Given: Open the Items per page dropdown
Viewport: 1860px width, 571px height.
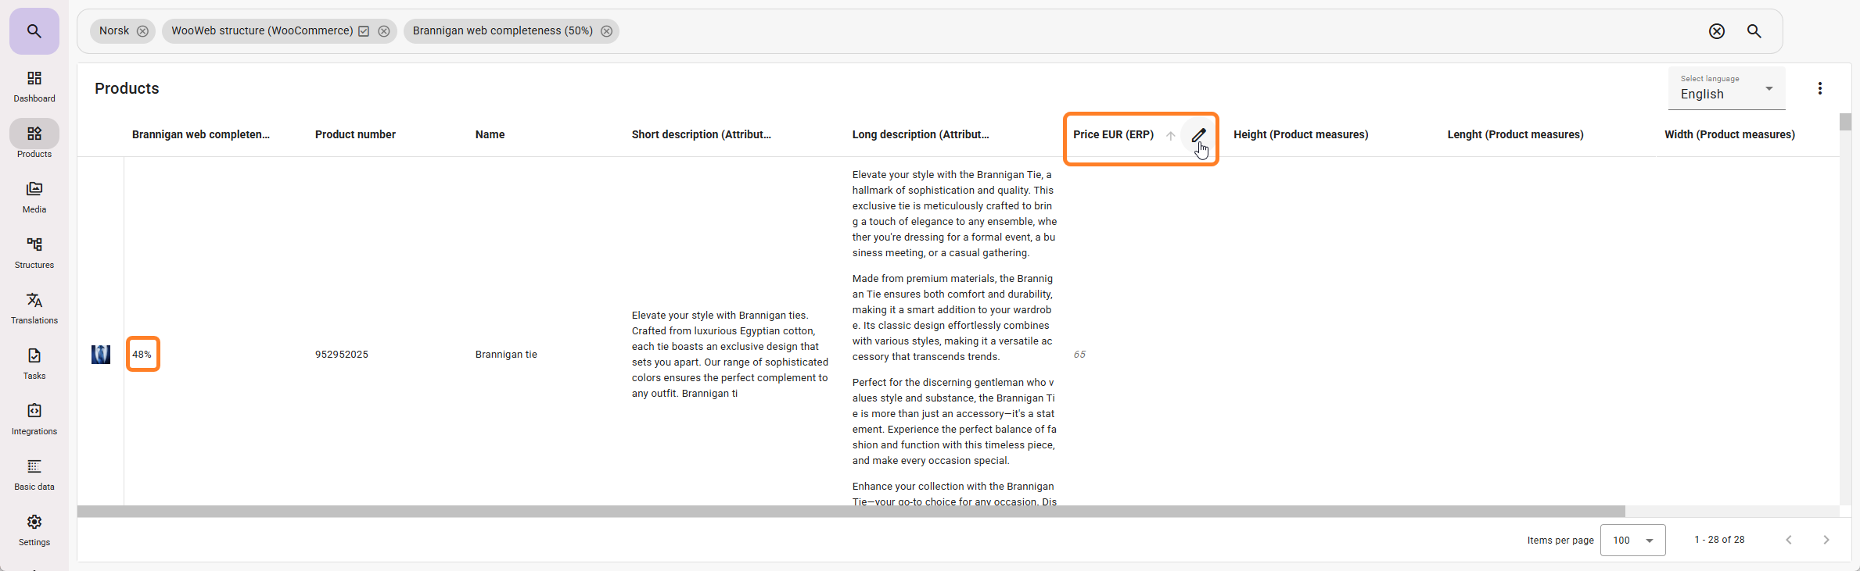Looking at the screenshot, I should (1632, 540).
